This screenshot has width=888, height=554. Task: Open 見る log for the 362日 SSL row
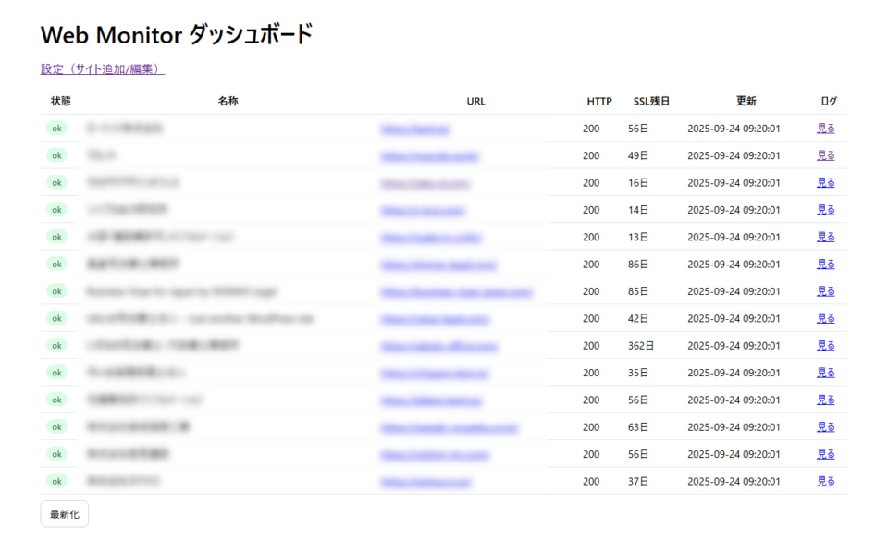click(x=825, y=346)
